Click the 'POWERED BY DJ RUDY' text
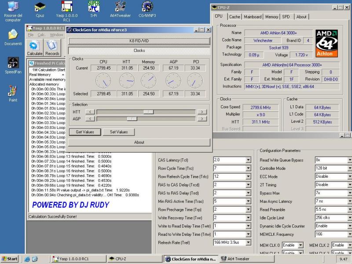Viewport: 352px width, 264px height. 71,205
